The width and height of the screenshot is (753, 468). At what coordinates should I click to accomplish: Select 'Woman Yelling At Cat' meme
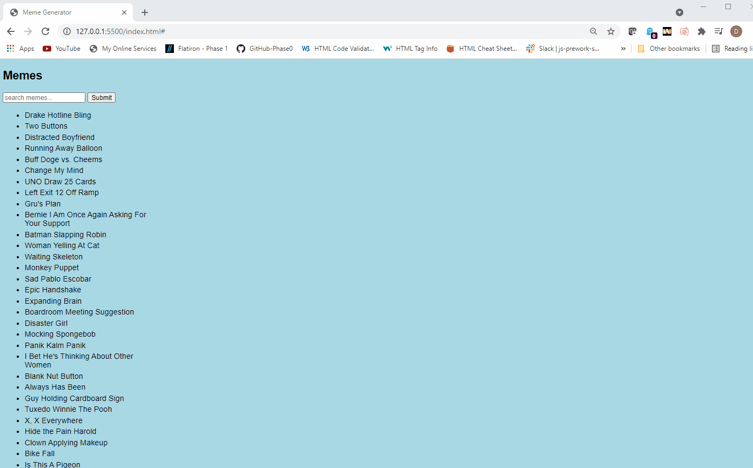click(x=62, y=245)
